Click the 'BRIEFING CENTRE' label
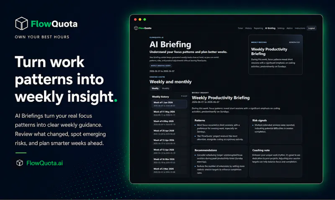This screenshot has width=335, height=200. point(157,77)
